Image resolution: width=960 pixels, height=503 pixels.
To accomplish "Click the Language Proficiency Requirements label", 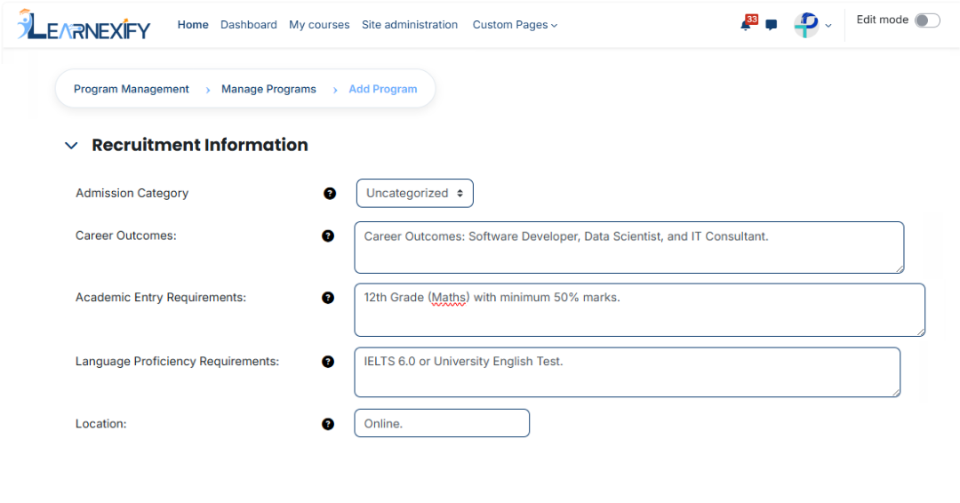I will 177,362.
